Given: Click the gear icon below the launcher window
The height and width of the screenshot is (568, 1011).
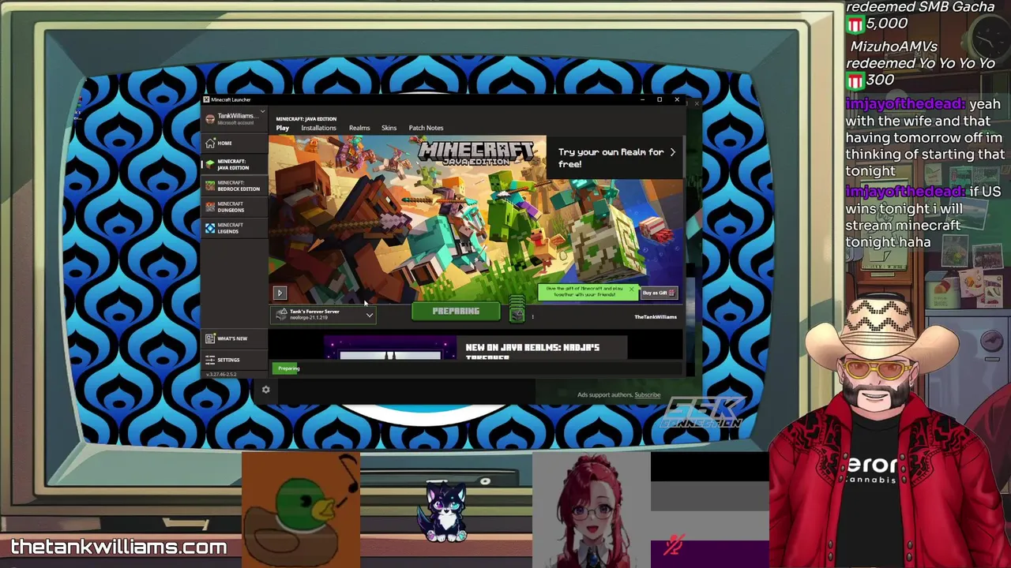Looking at the screenshot, I should [x=265, y=390].
